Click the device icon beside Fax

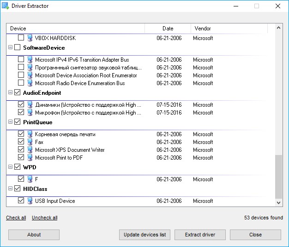pyautogui.click(x=30, y=142)
